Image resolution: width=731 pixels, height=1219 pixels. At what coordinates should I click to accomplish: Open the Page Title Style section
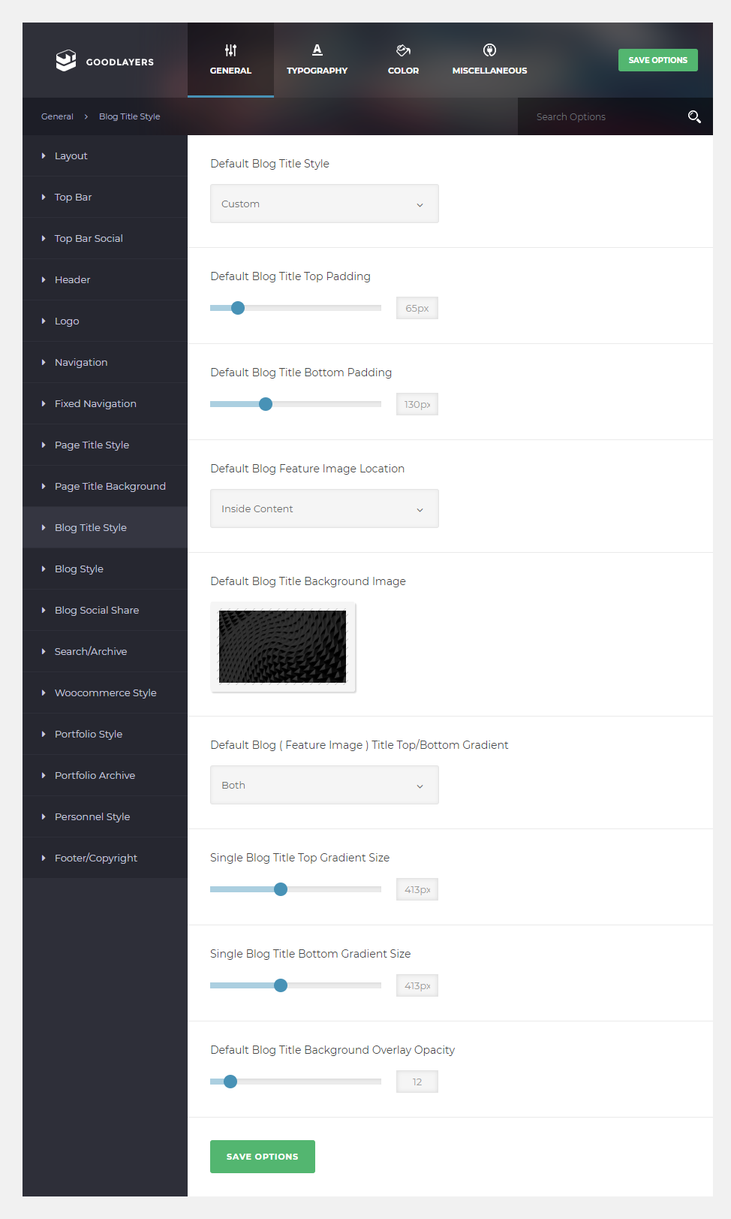tap(105, 445)
